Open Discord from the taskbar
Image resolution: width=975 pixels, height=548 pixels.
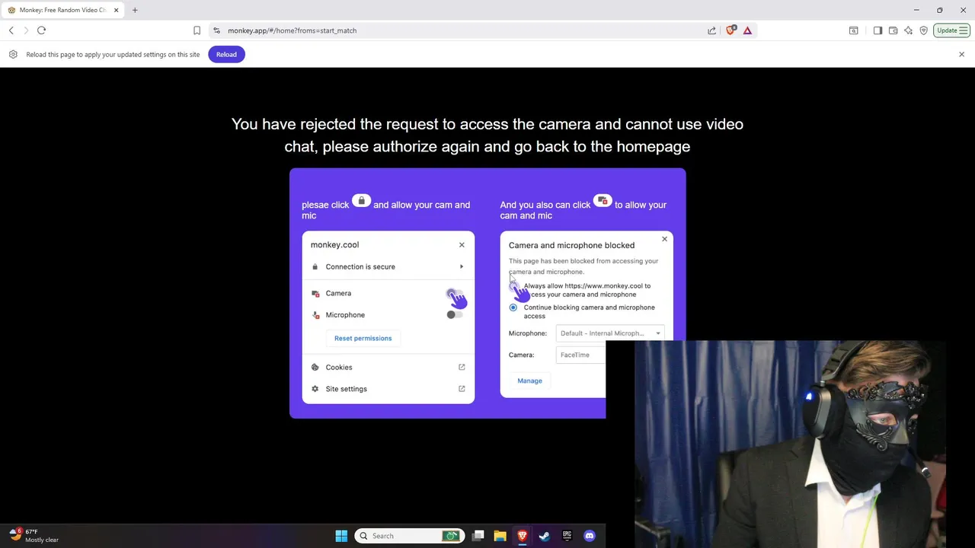(x=589, y=536)
